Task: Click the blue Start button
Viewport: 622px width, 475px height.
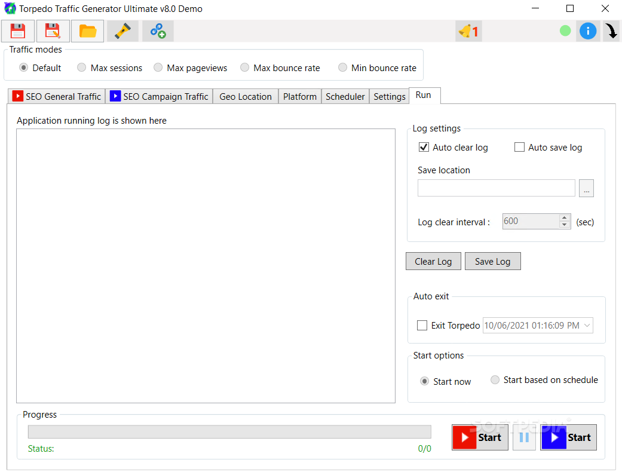Action: click(568, 437)
